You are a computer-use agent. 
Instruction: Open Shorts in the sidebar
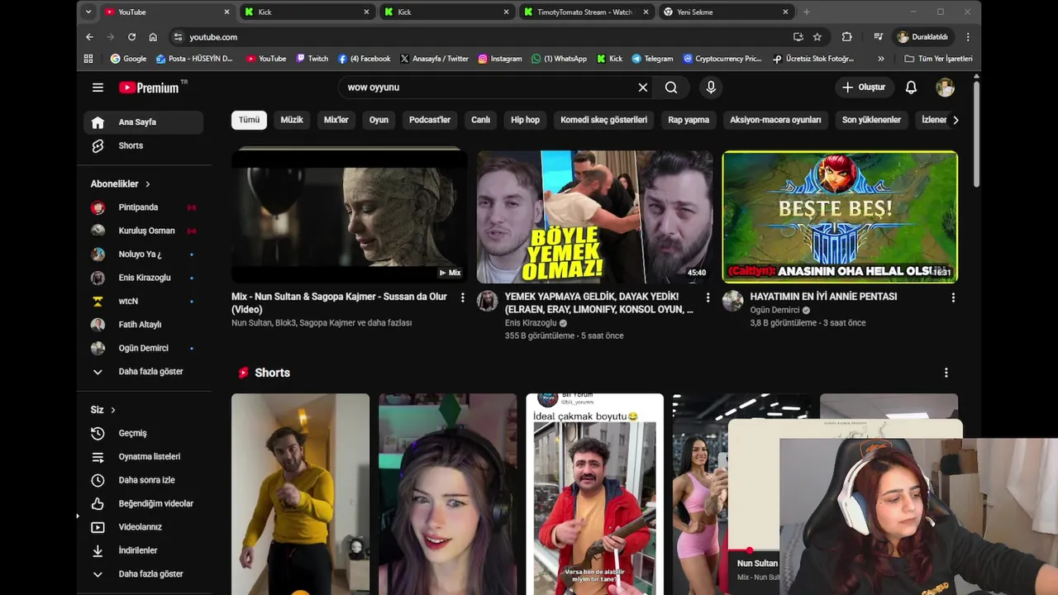tap(144, 145)
